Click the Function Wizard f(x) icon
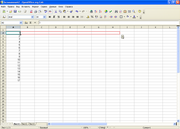 pyautogui.click(x=26, y=23)
